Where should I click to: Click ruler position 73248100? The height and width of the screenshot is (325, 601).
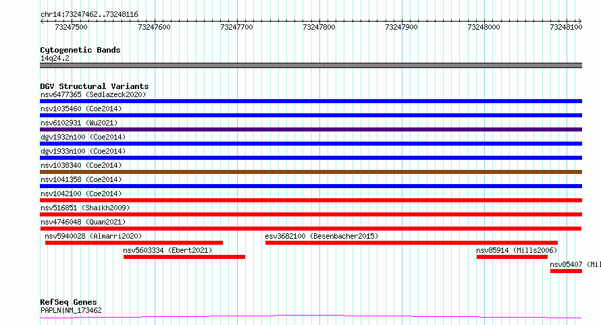(x=566, y=27)
